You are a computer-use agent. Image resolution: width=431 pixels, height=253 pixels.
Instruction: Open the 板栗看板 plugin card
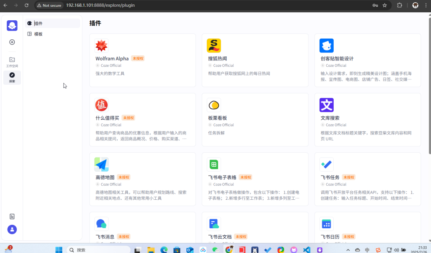tap(255, 120)
